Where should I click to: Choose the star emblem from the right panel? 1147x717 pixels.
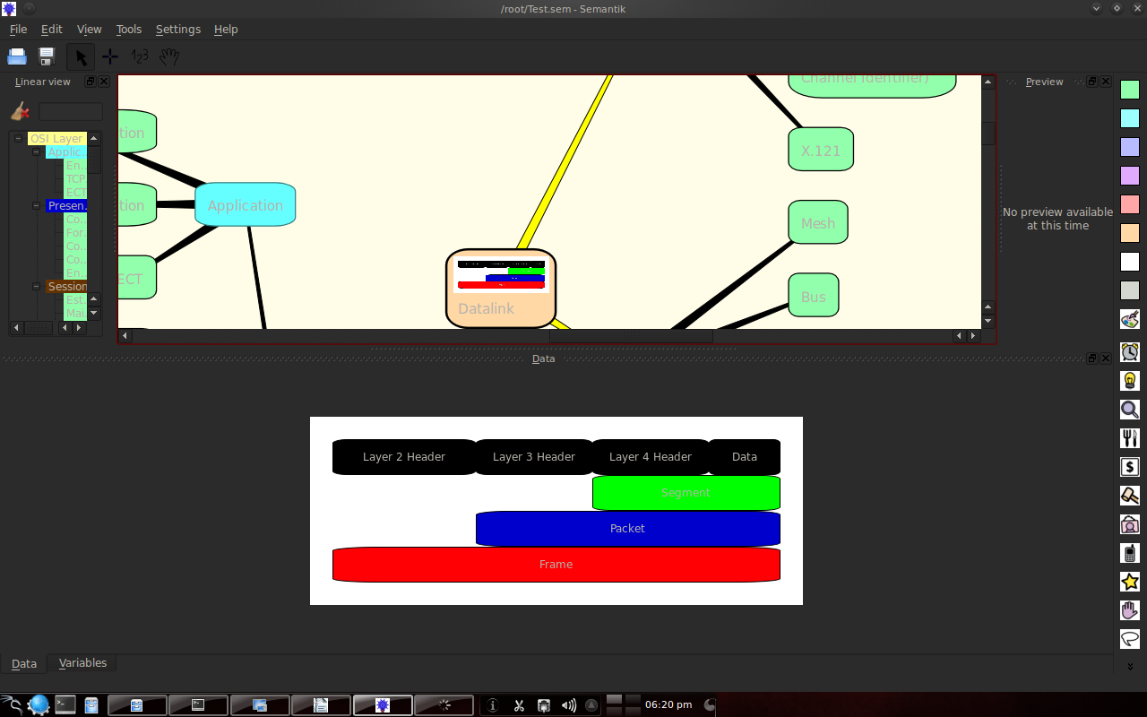[1129, 581]
